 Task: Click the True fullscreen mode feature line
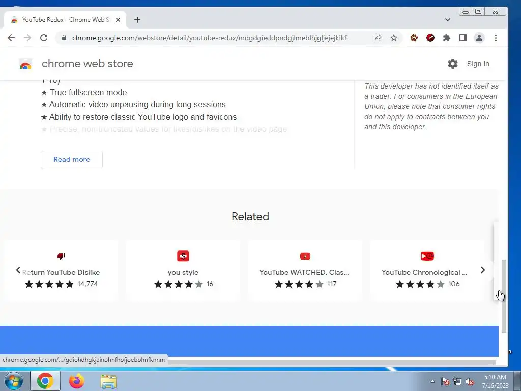pyautogui.click(x=84, y=93)
